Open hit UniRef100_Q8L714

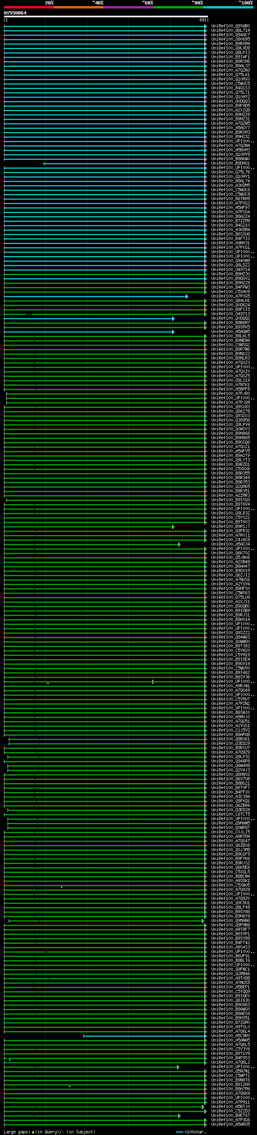click(x=230, y=31)
